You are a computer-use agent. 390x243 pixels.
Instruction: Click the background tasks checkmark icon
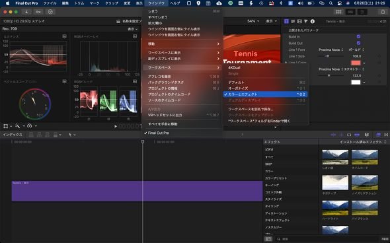(x=50, y=12)
